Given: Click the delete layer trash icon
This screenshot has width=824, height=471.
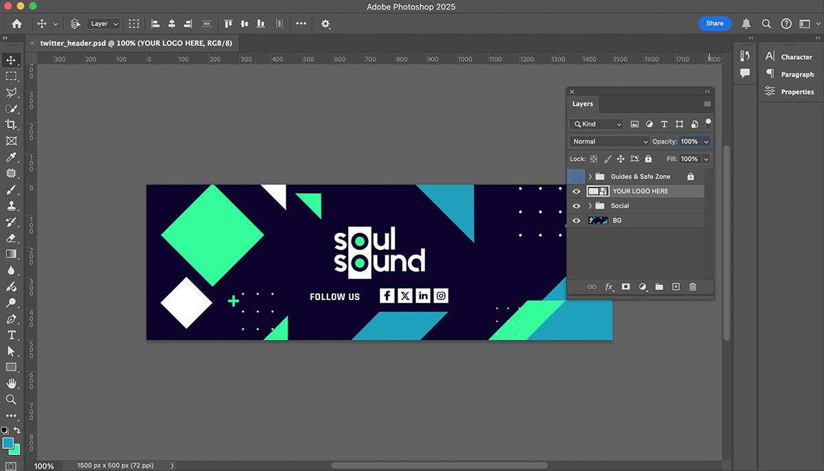Looking at the screenshot, I should click(x=692, y=287).
